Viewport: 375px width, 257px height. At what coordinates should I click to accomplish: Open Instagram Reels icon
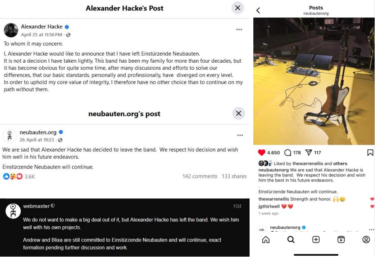click(x=341, y=240)
